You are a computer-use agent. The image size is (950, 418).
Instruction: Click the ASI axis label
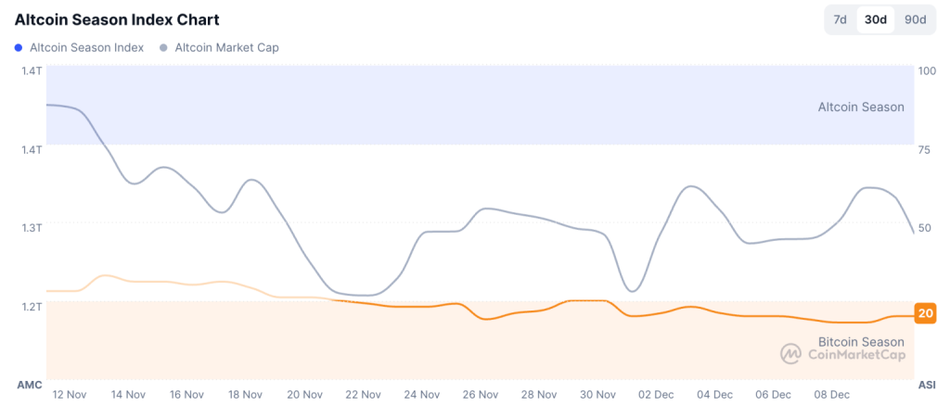(x=927, y=385)
